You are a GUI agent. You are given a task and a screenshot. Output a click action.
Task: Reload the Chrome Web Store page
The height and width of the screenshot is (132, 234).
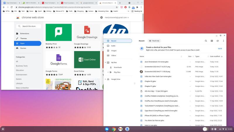pyautogui.click(x=11, y=7)
